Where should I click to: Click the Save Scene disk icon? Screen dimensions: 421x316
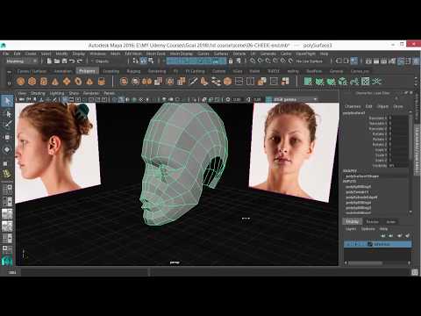(64, 61)
